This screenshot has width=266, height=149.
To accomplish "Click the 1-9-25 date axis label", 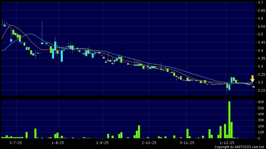I will [102, 142].
